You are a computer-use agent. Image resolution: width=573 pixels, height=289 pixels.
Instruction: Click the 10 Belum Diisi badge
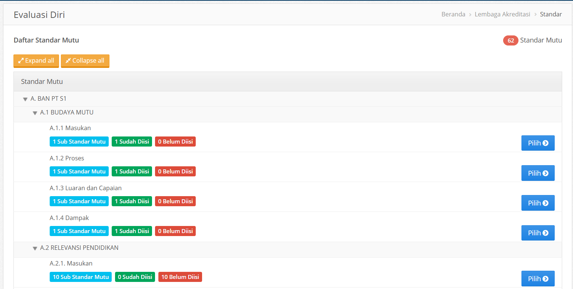click(x=180, y=277)
